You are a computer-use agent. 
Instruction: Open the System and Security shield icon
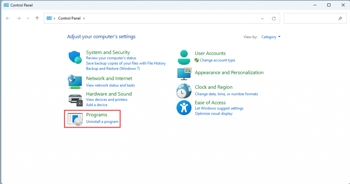75,57
